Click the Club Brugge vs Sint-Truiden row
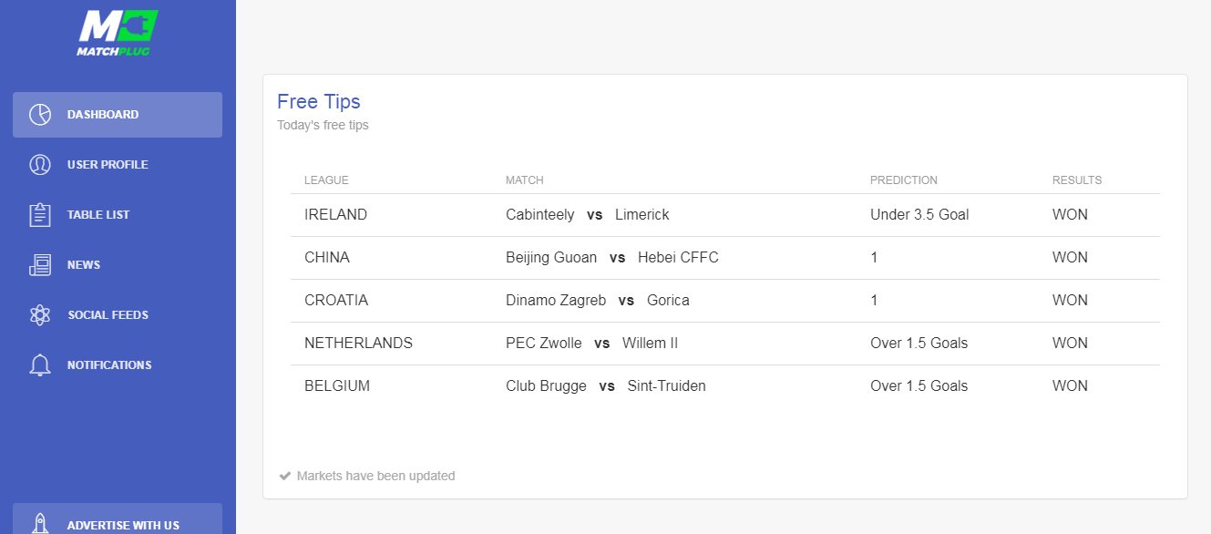 [725, 386]
